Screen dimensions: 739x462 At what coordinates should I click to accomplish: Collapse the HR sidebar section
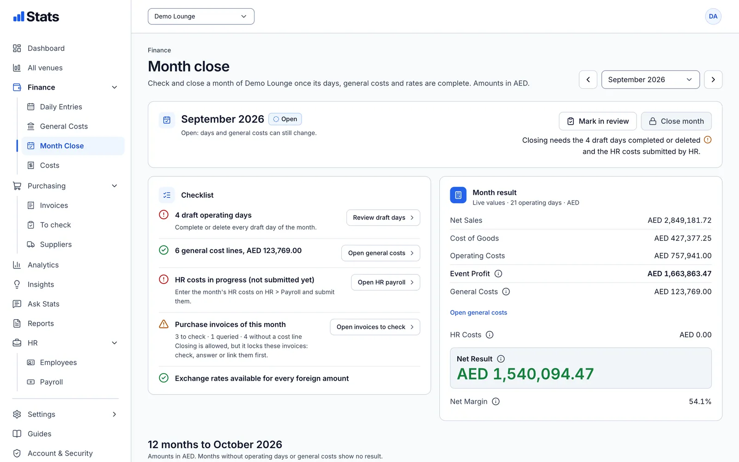click(115, 343)
